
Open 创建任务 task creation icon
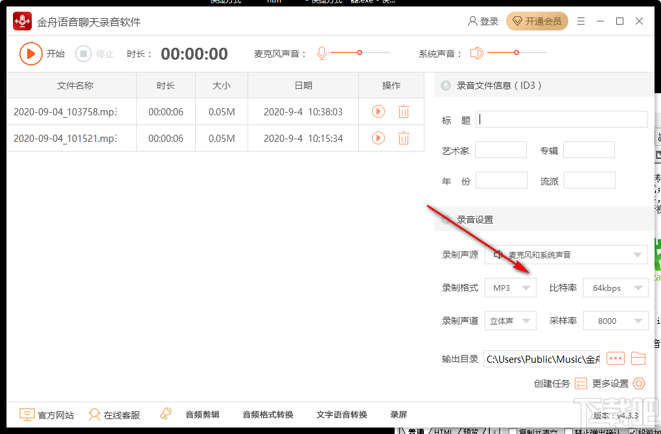click(x=581, y=383)
